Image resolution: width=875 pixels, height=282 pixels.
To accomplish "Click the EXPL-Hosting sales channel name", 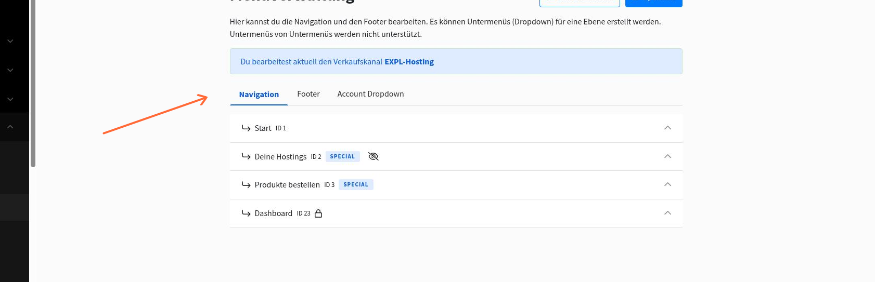I will [409, 62].
